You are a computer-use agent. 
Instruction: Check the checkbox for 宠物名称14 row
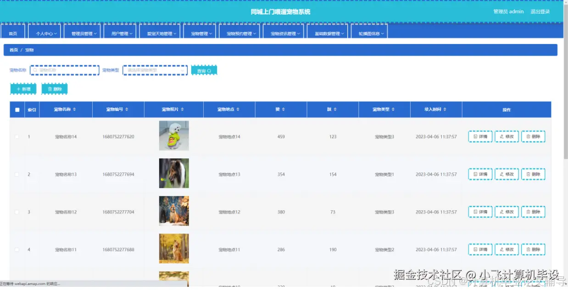[x=17, y=136]
